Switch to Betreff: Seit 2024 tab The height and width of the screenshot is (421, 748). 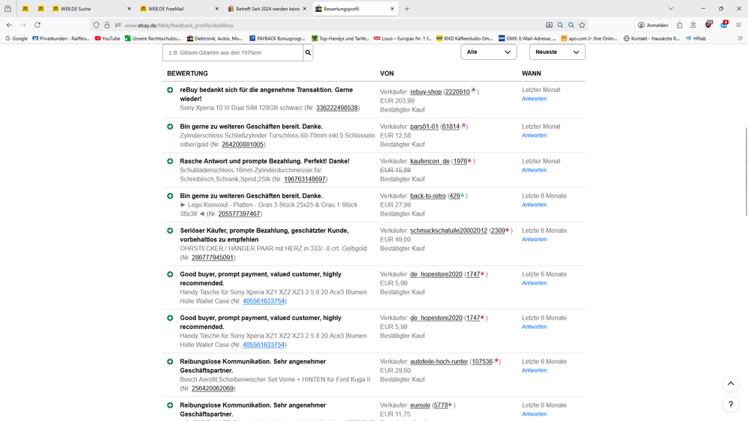[x=267, y=8]
